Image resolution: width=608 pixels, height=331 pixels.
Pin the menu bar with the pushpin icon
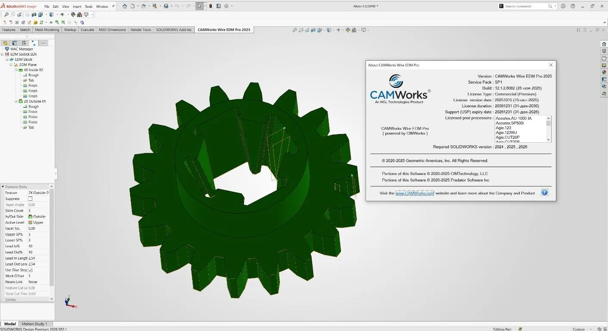(x=113, y=6)
